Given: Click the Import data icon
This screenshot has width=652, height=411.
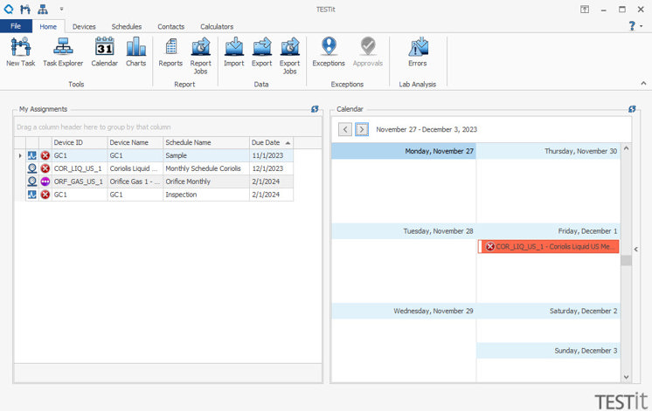Looking at the screenshot, I should pyautogui.click(x=233, y=51).
